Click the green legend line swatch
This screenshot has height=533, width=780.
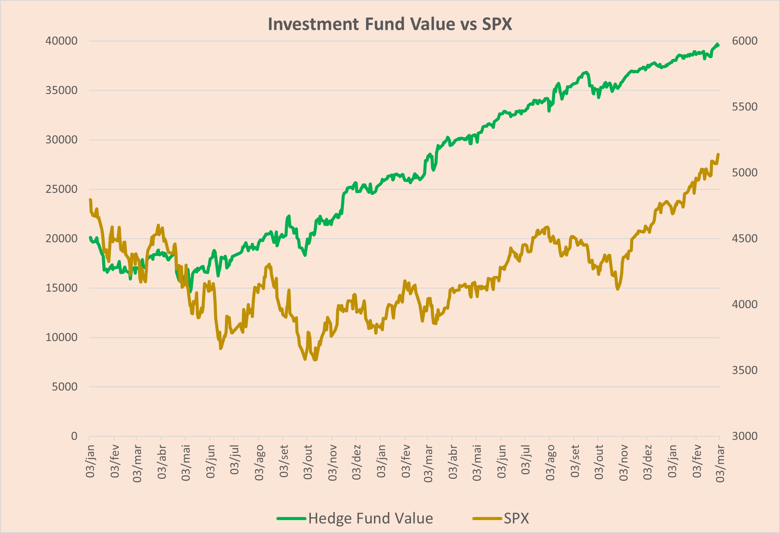point(291,519)
